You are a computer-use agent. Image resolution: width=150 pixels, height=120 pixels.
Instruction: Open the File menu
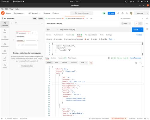[x=2, y=9]
